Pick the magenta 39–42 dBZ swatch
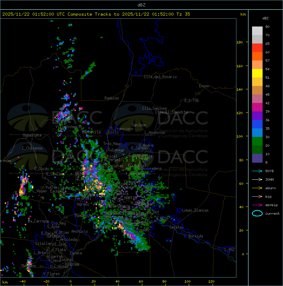Image resolution: width=283 pixels, height=286 pixels. (257, 107)
